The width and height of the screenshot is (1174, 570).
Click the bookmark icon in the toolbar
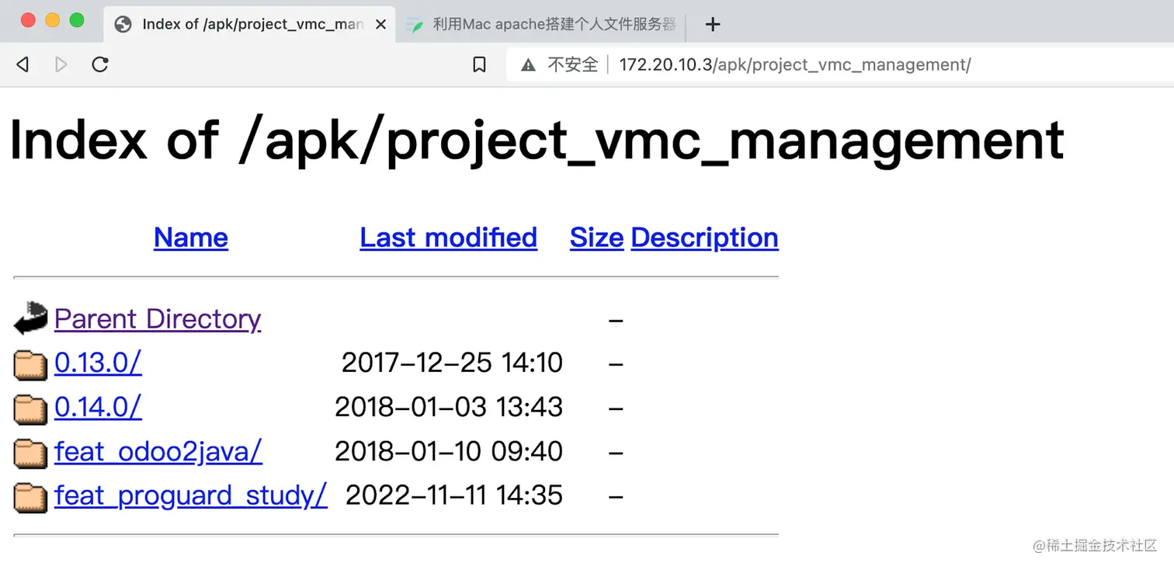tap(479, 64)
